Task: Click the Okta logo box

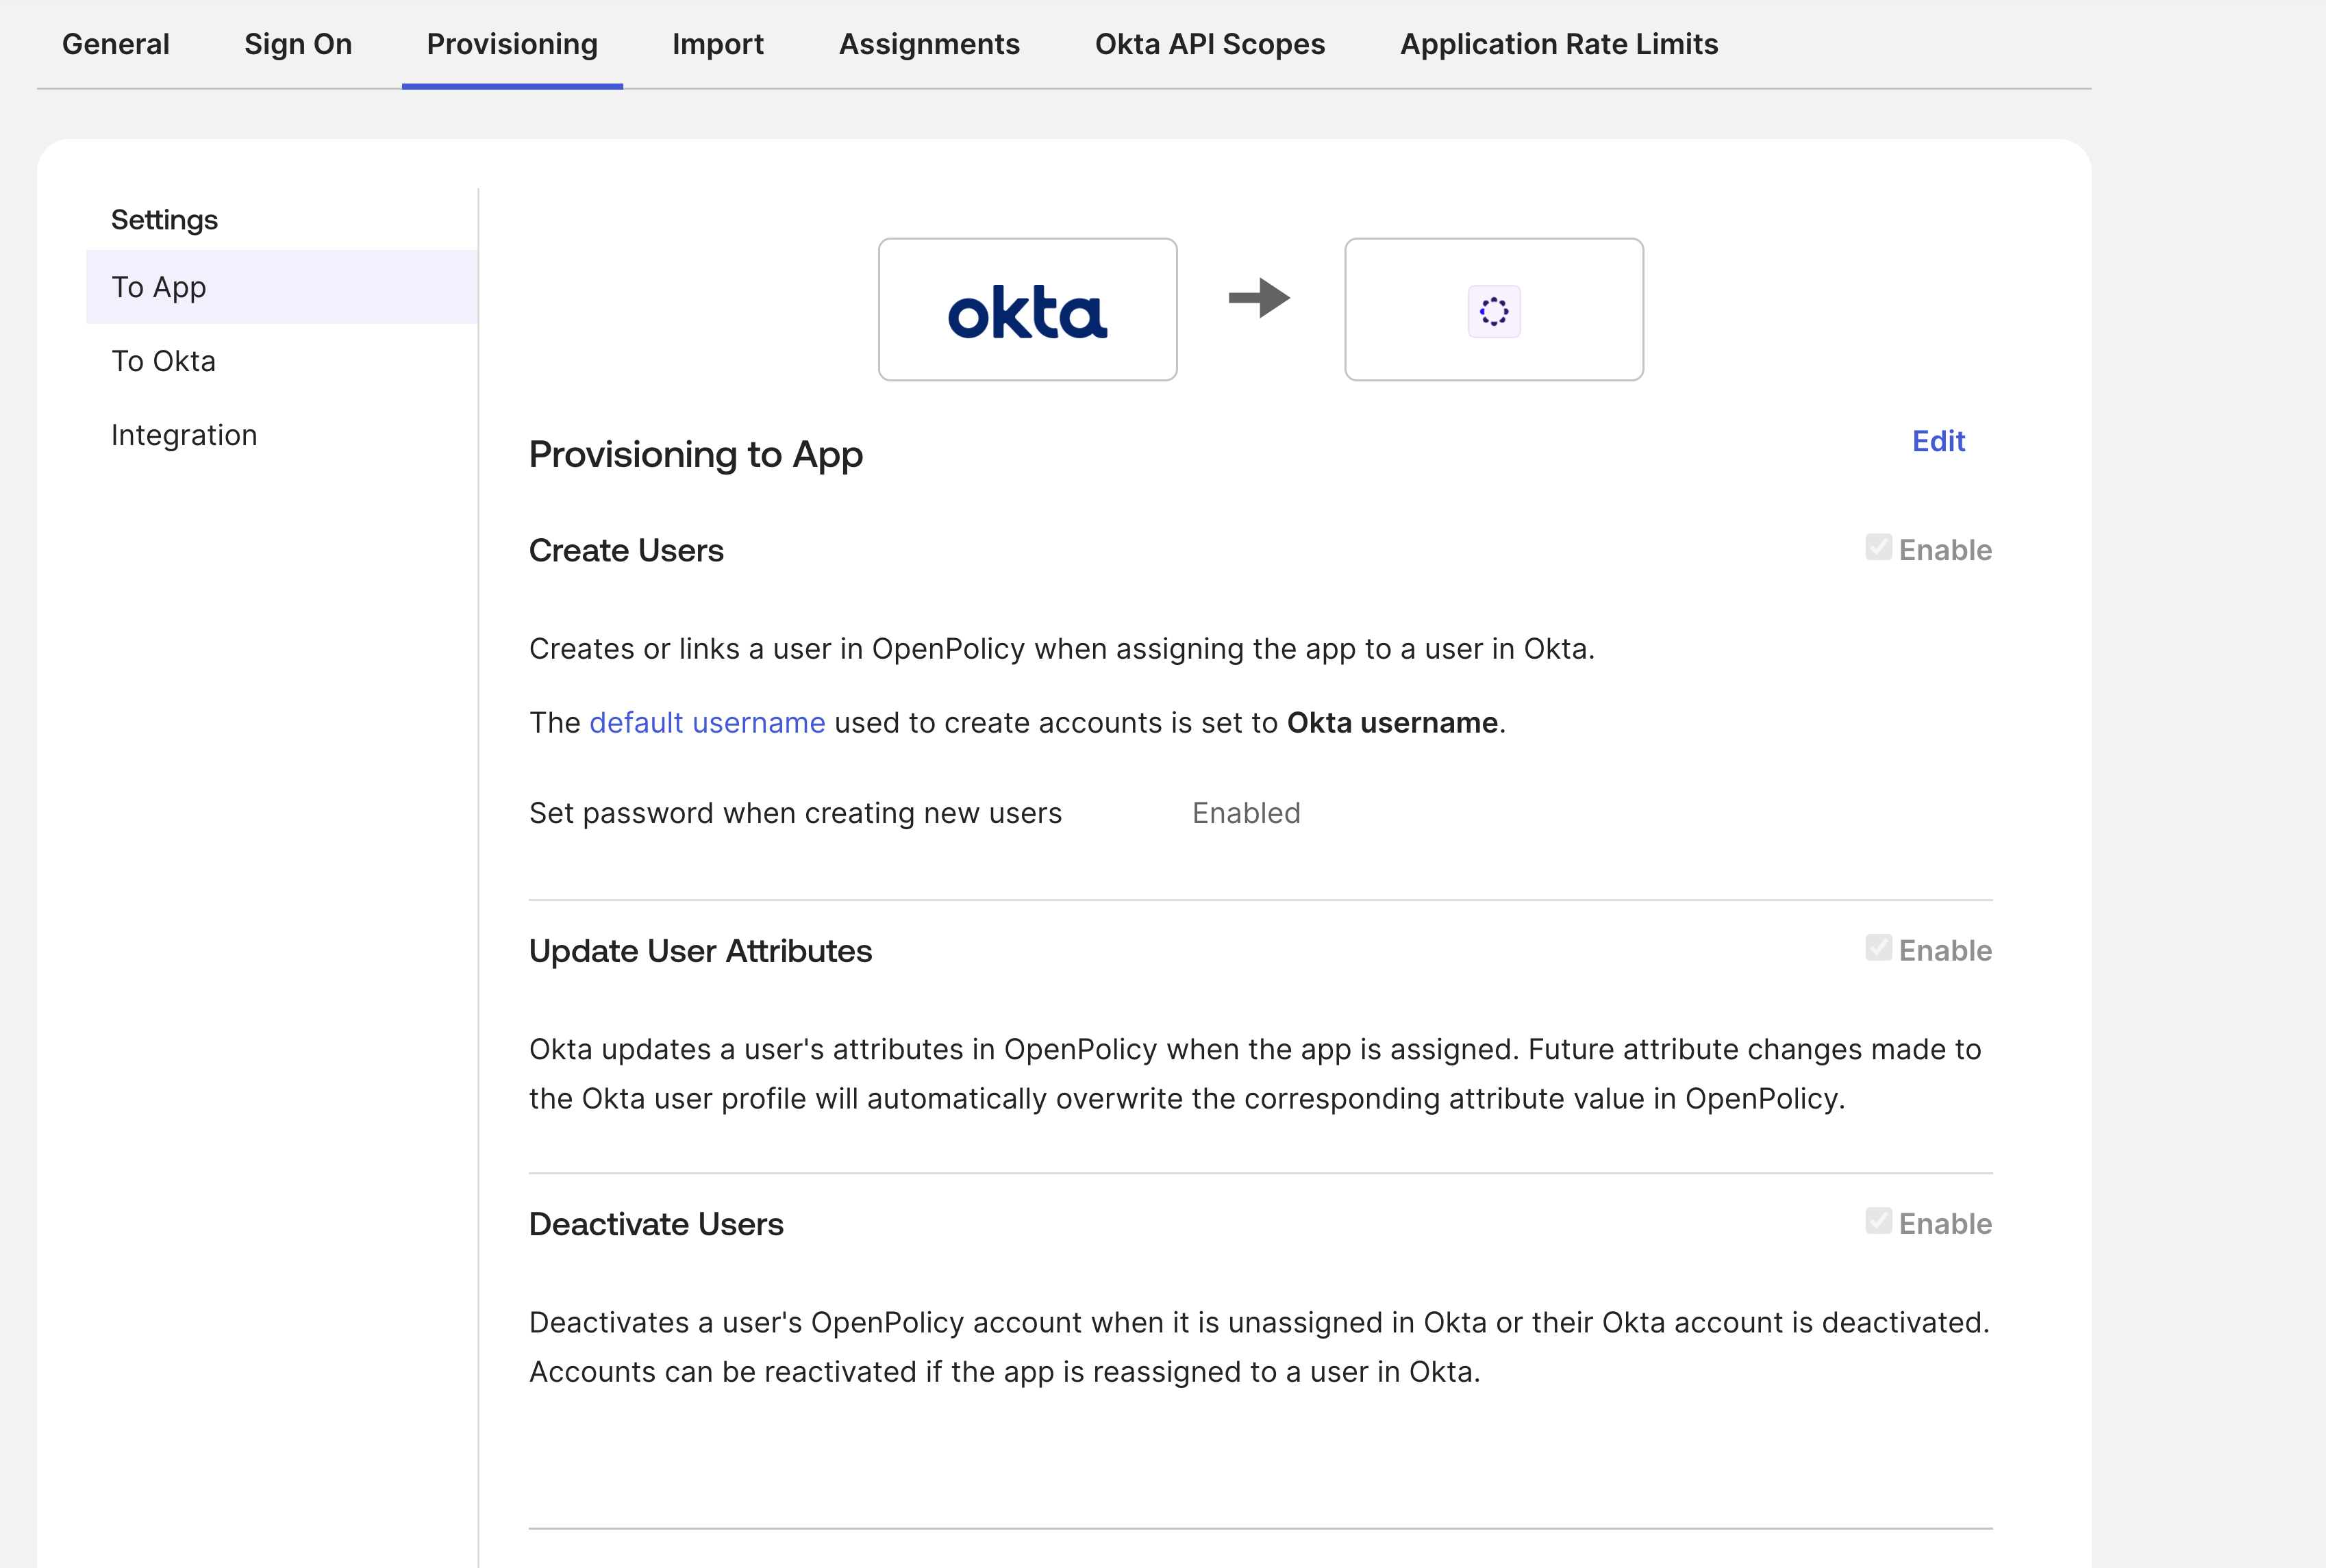Action: (1027, 309)
